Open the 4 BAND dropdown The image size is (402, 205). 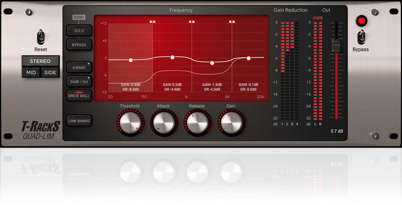pyautogui.click(x=79, y=68)
